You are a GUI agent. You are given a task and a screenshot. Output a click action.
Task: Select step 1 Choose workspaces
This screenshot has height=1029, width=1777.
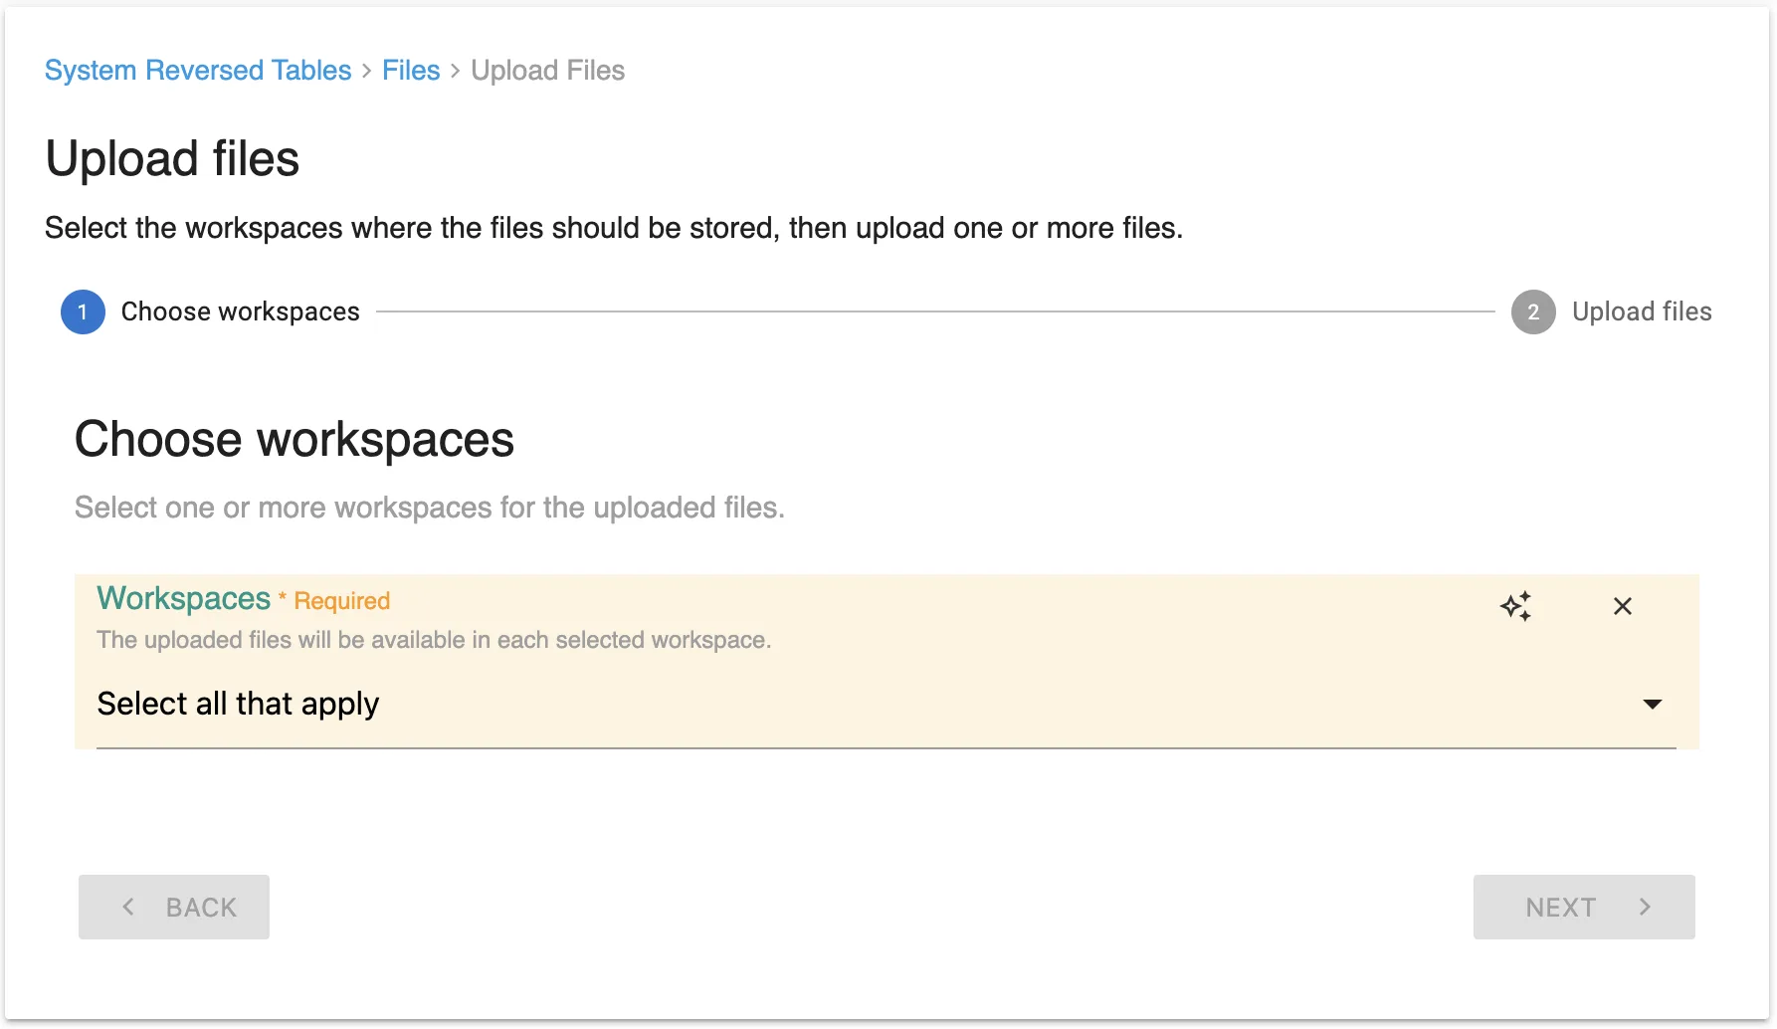coord(211,311)
